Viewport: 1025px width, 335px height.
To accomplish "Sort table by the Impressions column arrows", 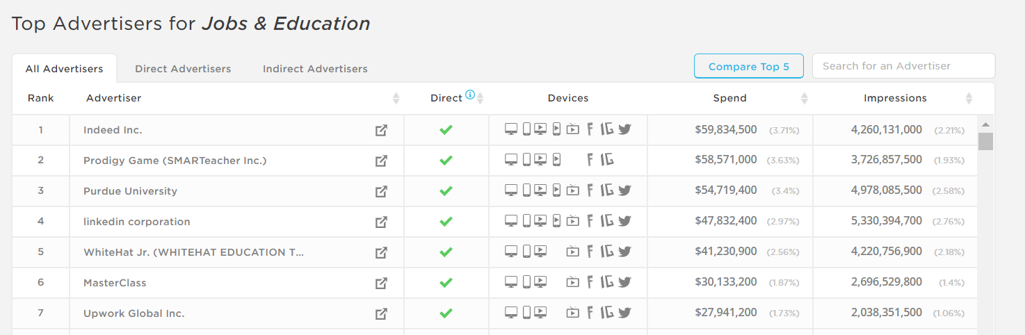I will [x=969, y=99].
